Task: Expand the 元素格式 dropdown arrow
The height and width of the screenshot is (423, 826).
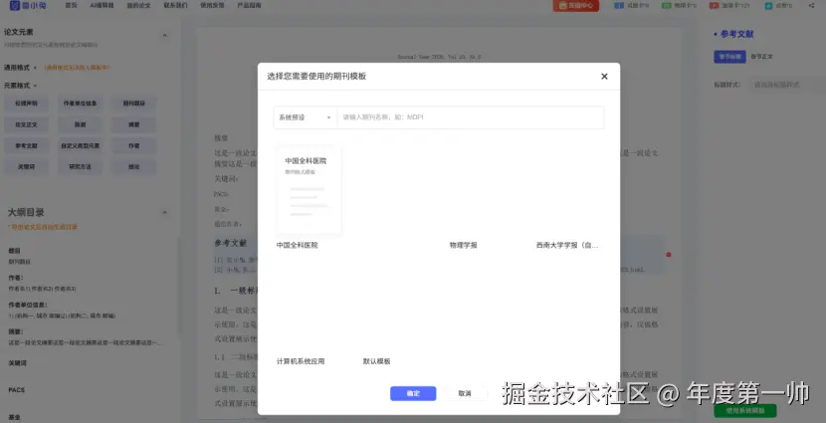Action: 35,86
